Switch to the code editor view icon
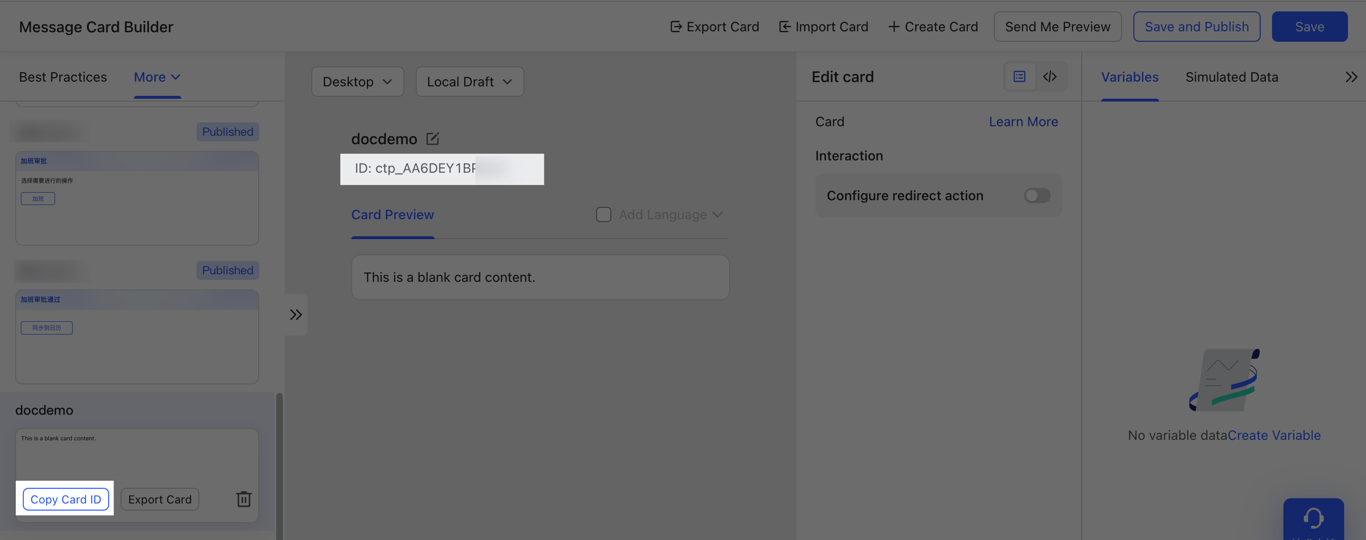This screenshot has width=1366, height=540. tap(1050, 77)
